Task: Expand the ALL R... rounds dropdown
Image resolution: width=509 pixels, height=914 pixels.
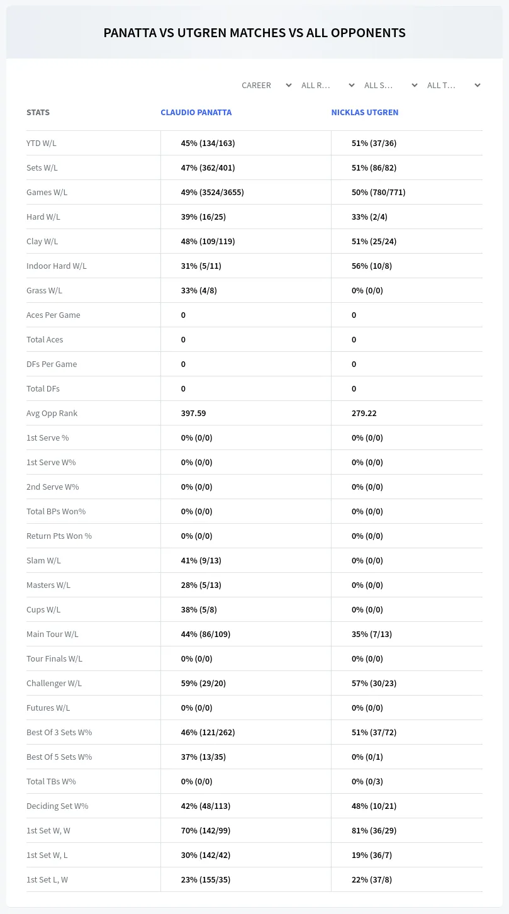Action: coord(328,85)
